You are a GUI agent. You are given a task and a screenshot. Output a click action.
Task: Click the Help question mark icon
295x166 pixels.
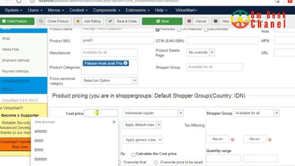click(216, 21)
